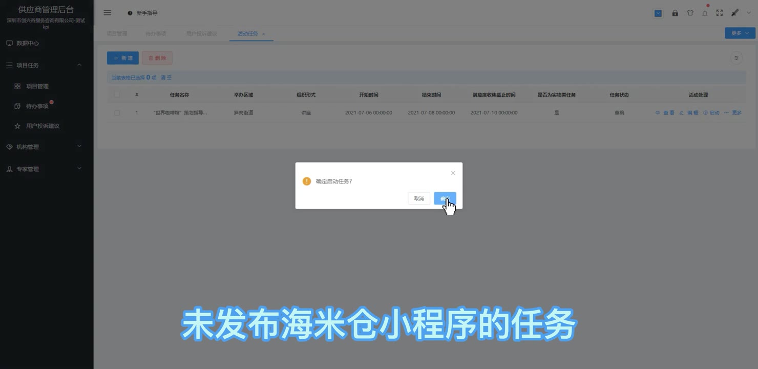Click the 笋岗街道 cell
The image size is (758, 369).
click(x=243, y=113)
